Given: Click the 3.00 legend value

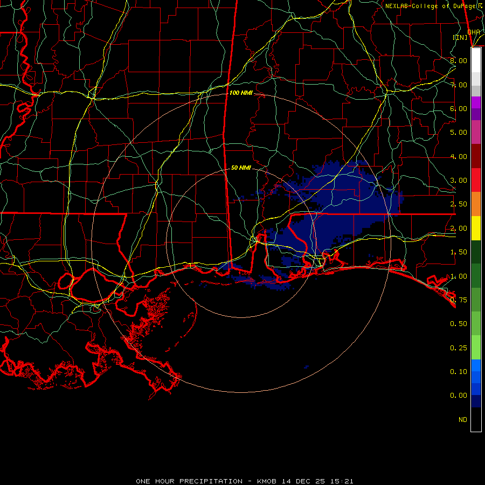Looking at the screenshot, I should (459, 181).
